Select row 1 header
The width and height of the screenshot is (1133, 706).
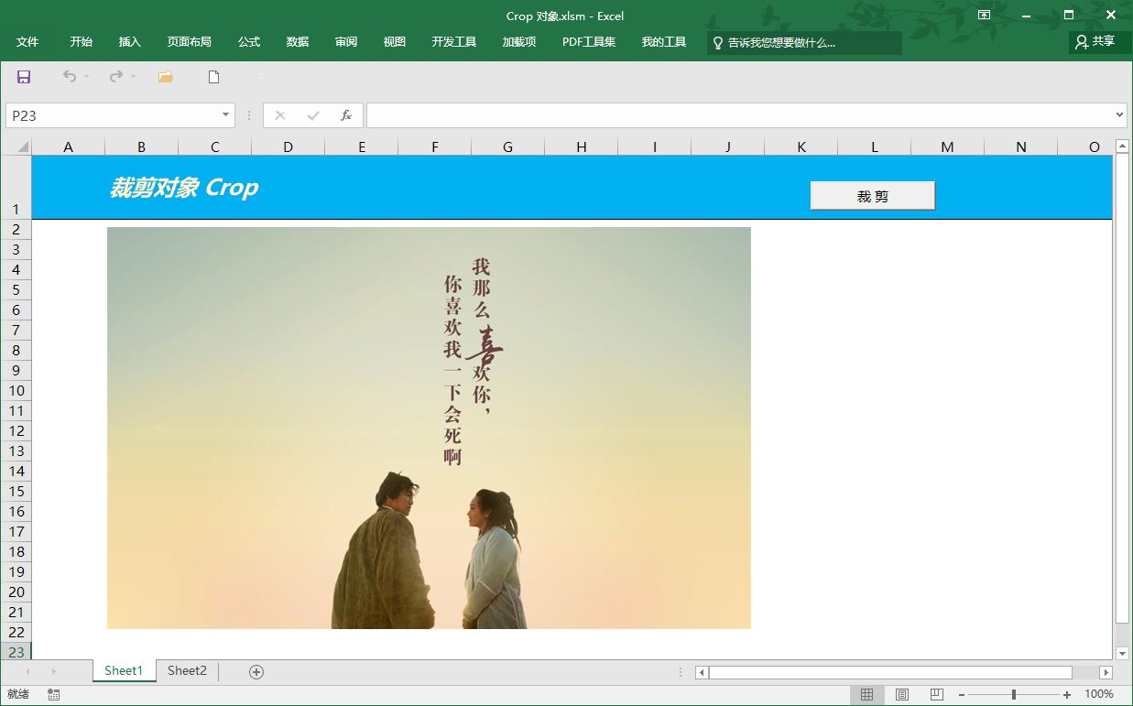16,188
